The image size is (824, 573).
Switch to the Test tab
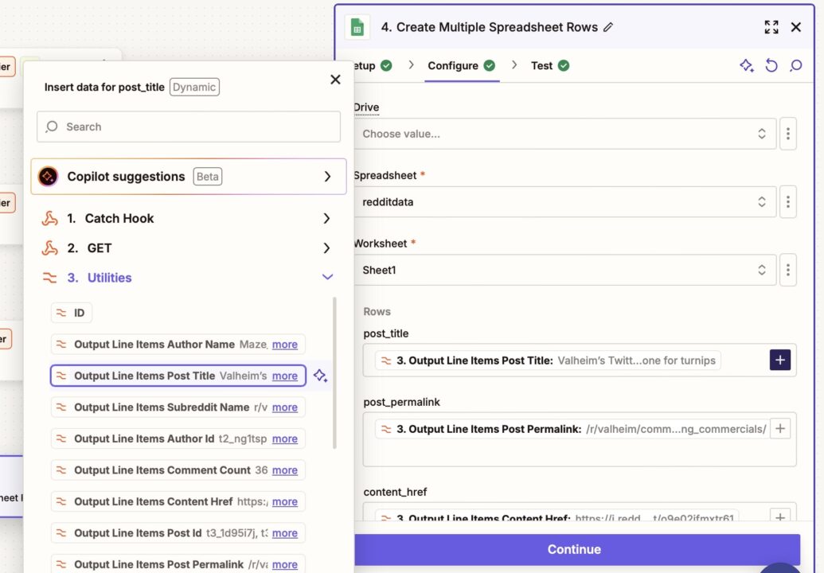point(549,65)
